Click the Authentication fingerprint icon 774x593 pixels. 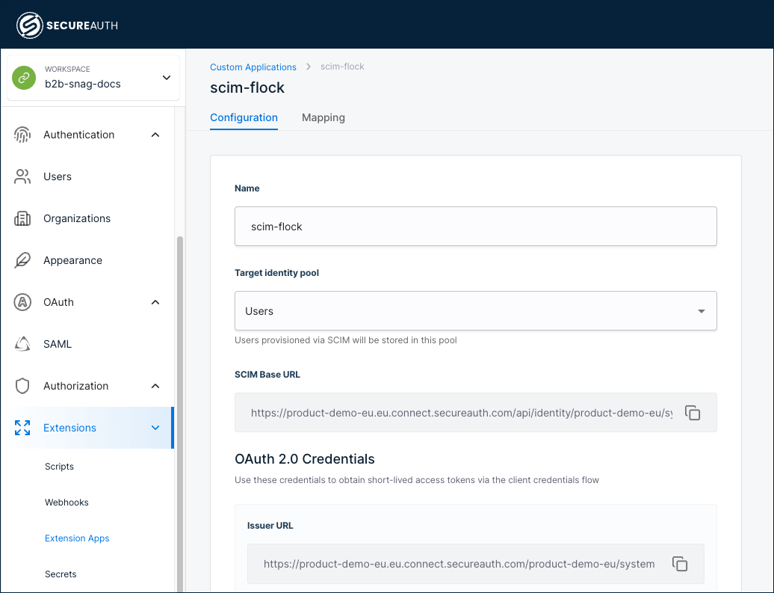(x=22, y=135)
